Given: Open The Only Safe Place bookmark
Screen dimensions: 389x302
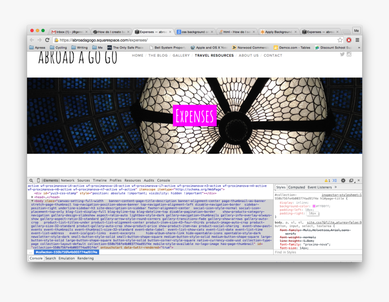Looking at the screenshot, I should pyautogui.click(x=126, y=48).
